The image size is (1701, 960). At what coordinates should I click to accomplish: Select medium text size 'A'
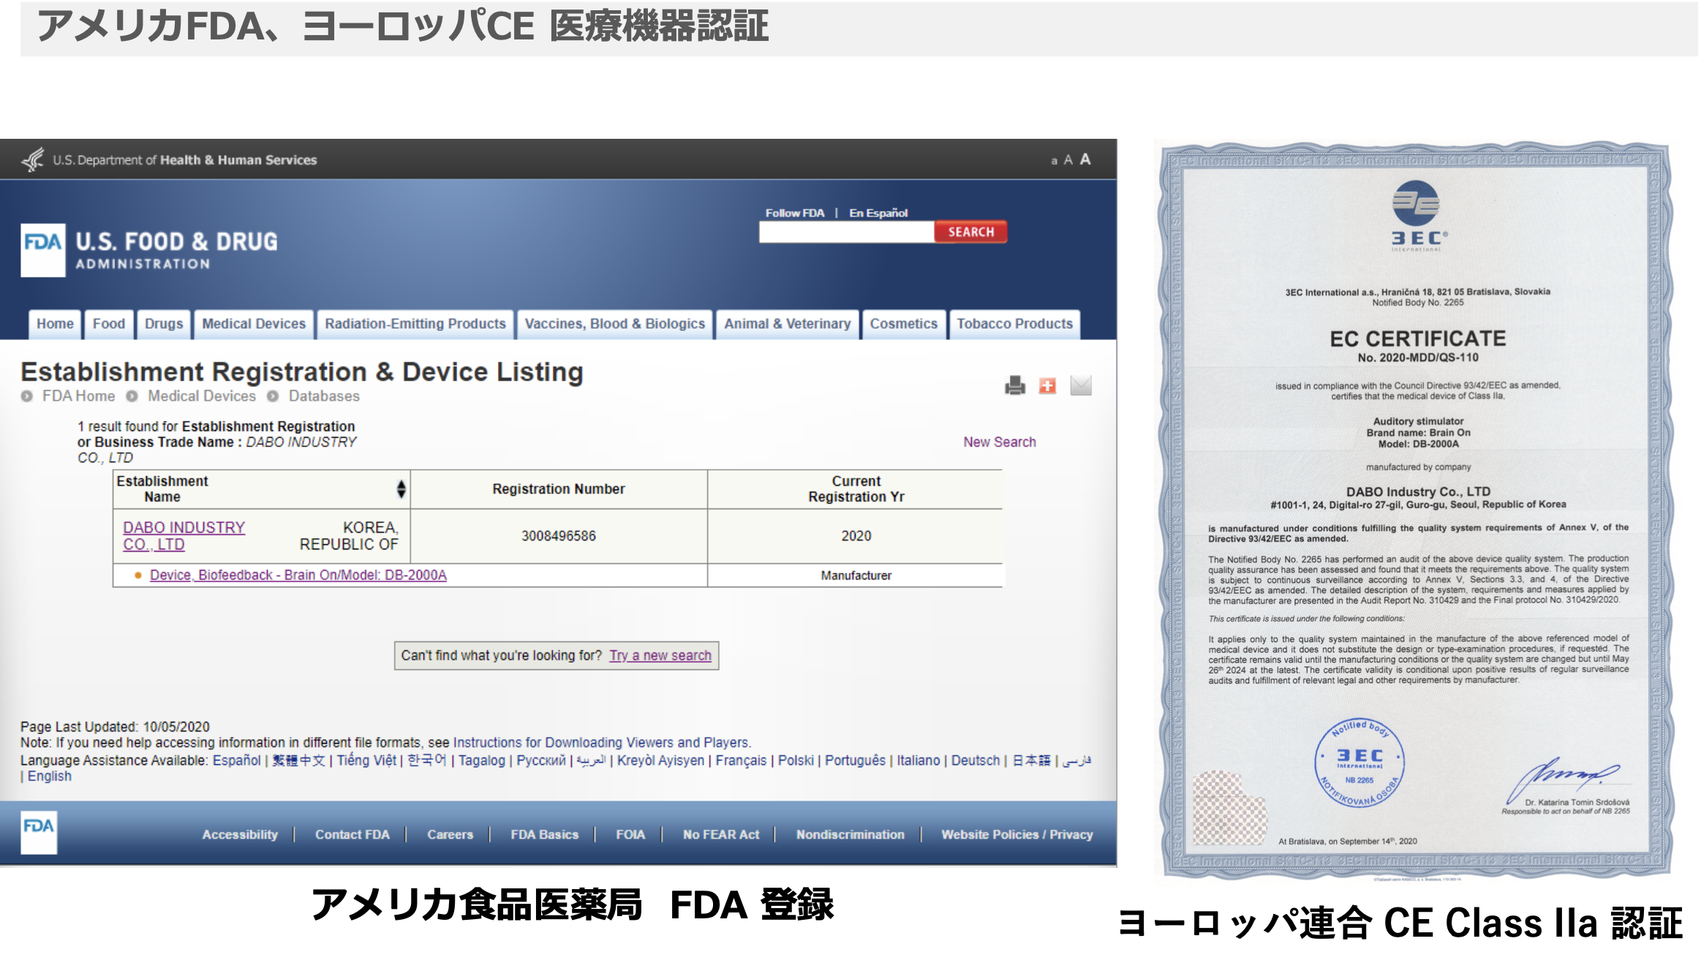tap(1068, 160)
